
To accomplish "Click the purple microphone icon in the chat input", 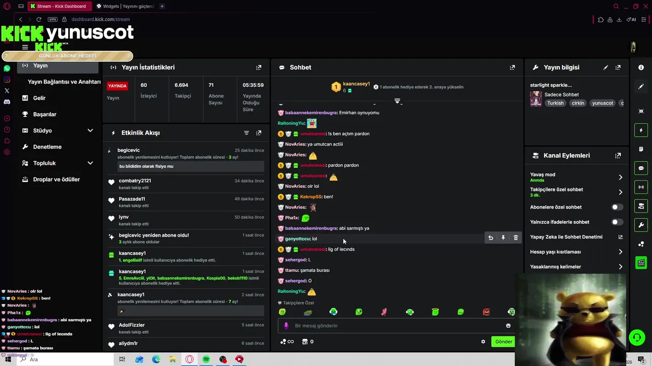I will [286, 325].
